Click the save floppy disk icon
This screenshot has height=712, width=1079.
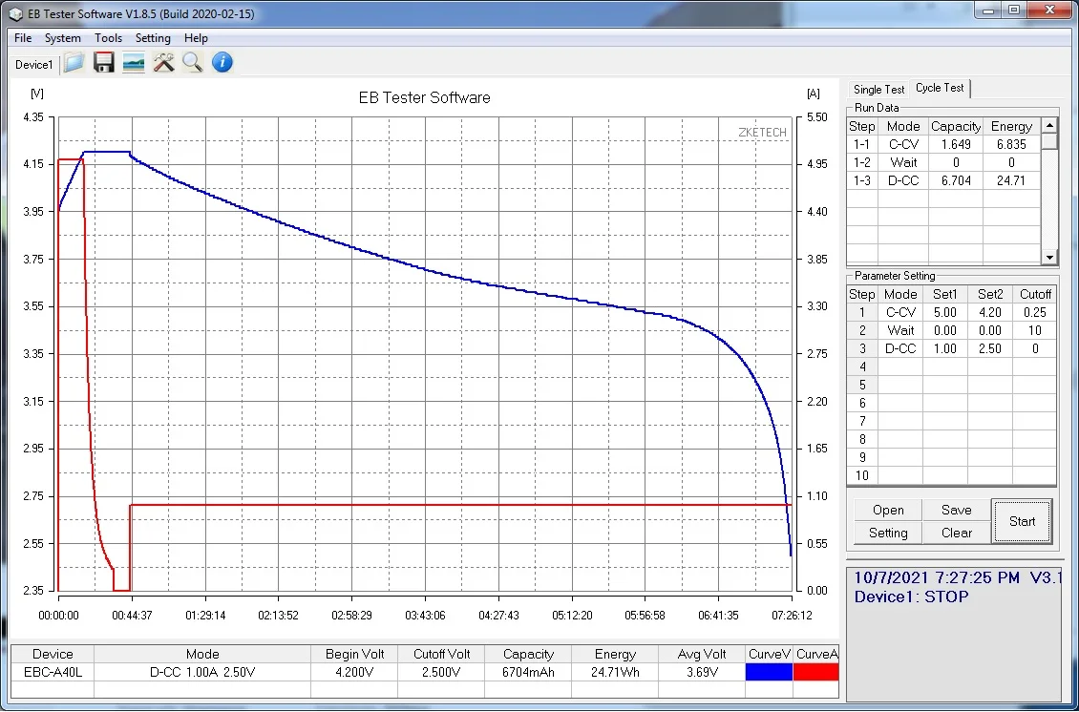104,63
